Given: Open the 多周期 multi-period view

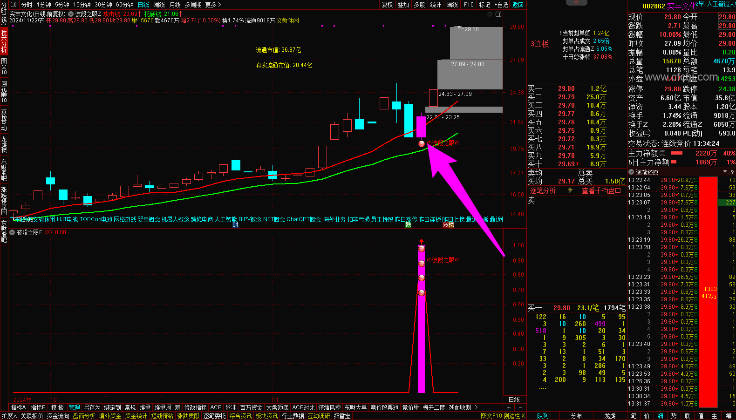Looking at the screenshot, I should click(193, 5).
